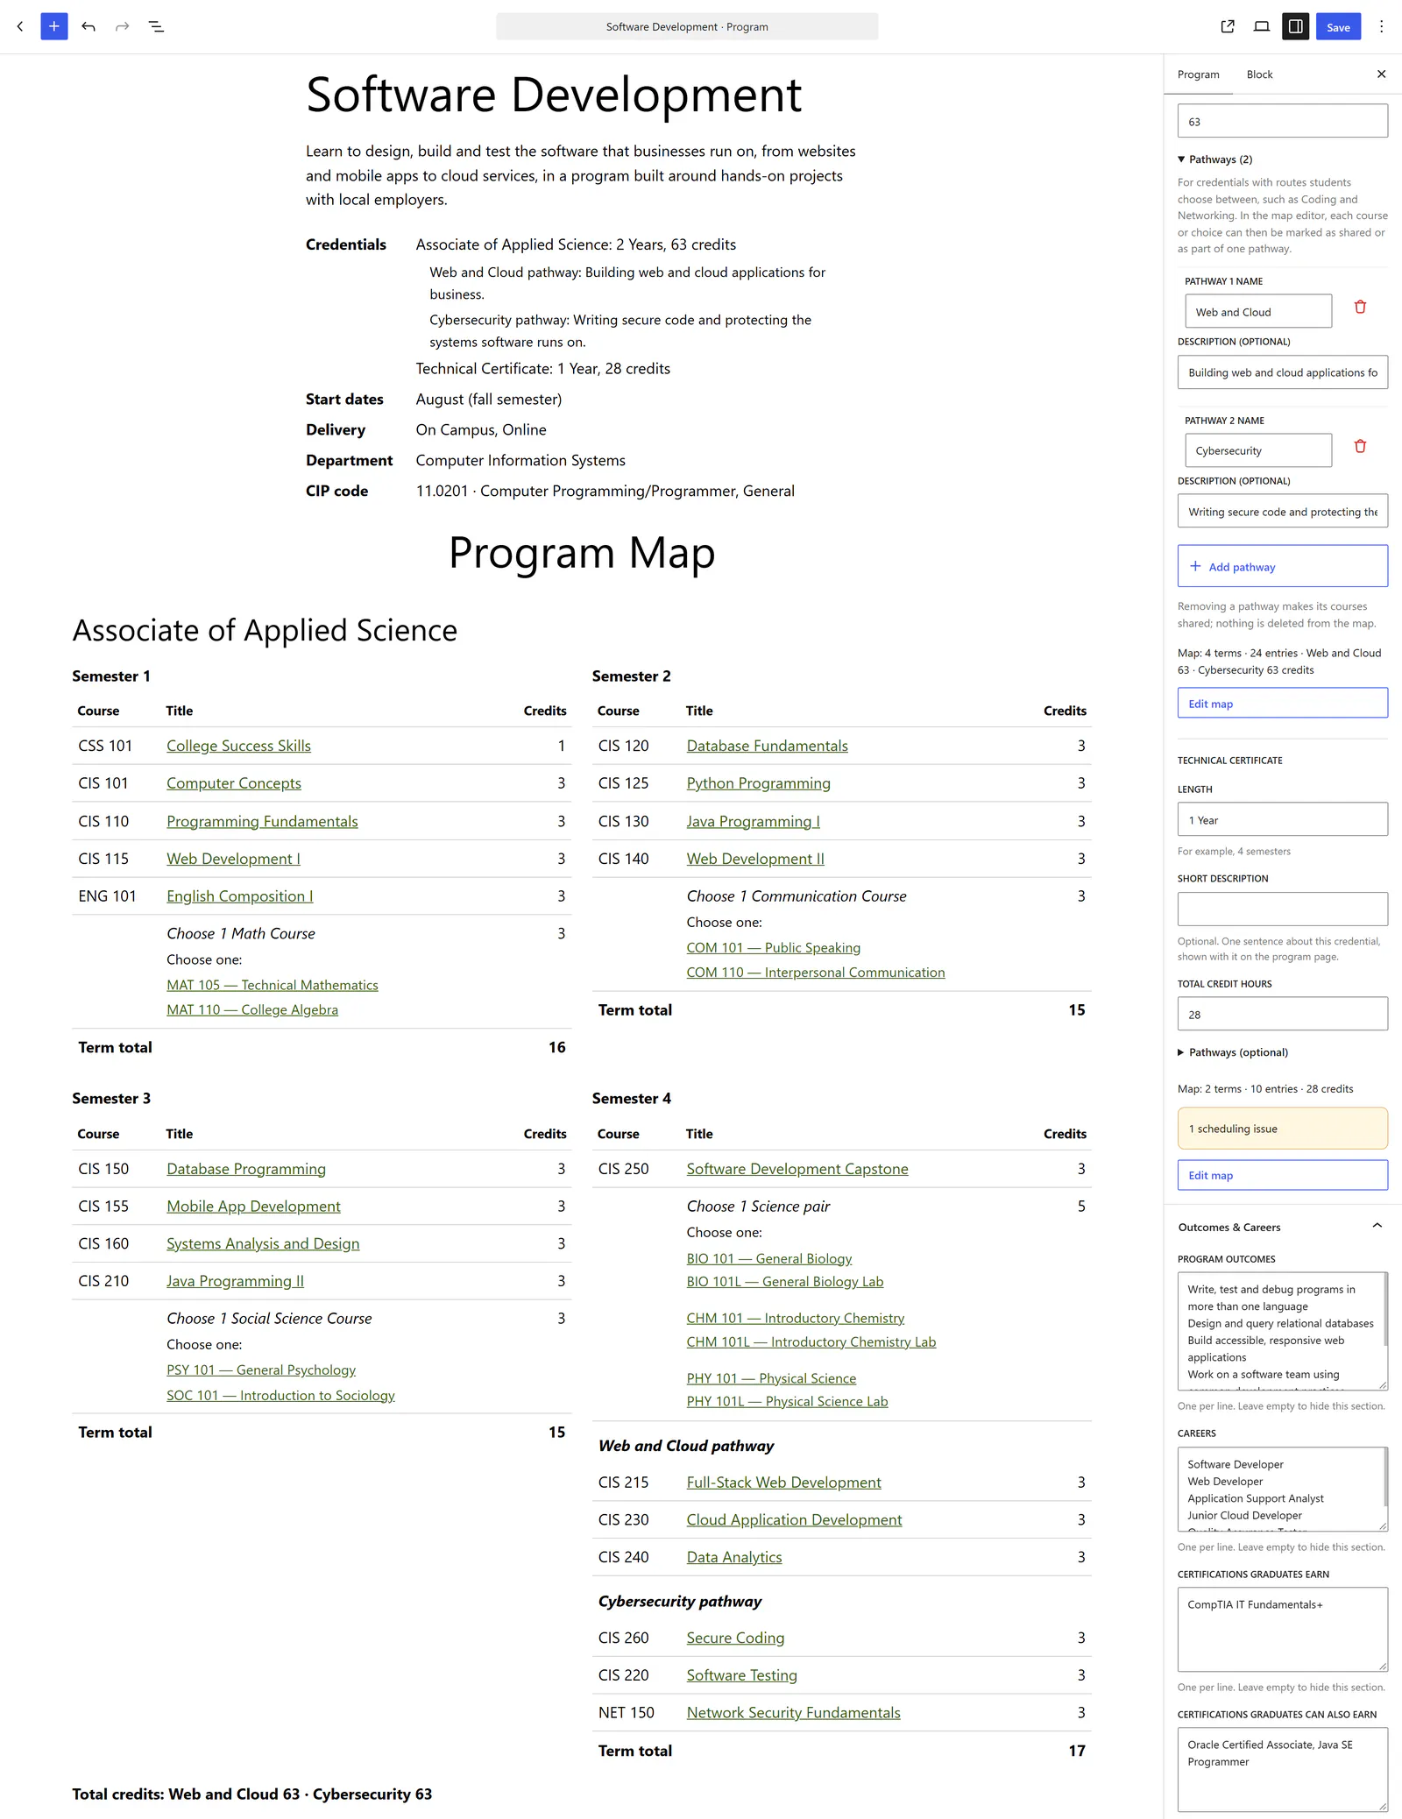Screen dimensions: 1402x1819
Task: Open the three-dot options menu
Action: 1381,26
